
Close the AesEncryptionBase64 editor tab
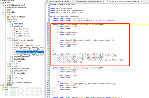(x=141, y=1)
